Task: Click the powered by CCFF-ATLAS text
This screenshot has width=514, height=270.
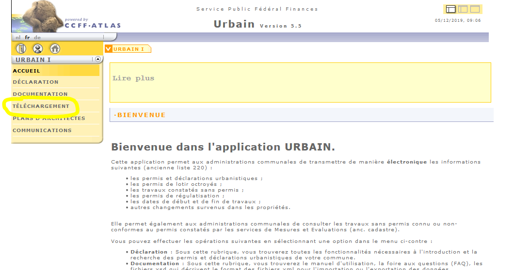Action: (93, 23)
